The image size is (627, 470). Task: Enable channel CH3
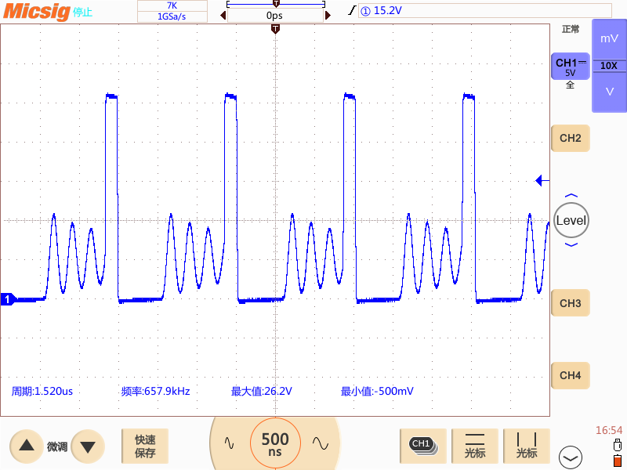tap(571, 303)
